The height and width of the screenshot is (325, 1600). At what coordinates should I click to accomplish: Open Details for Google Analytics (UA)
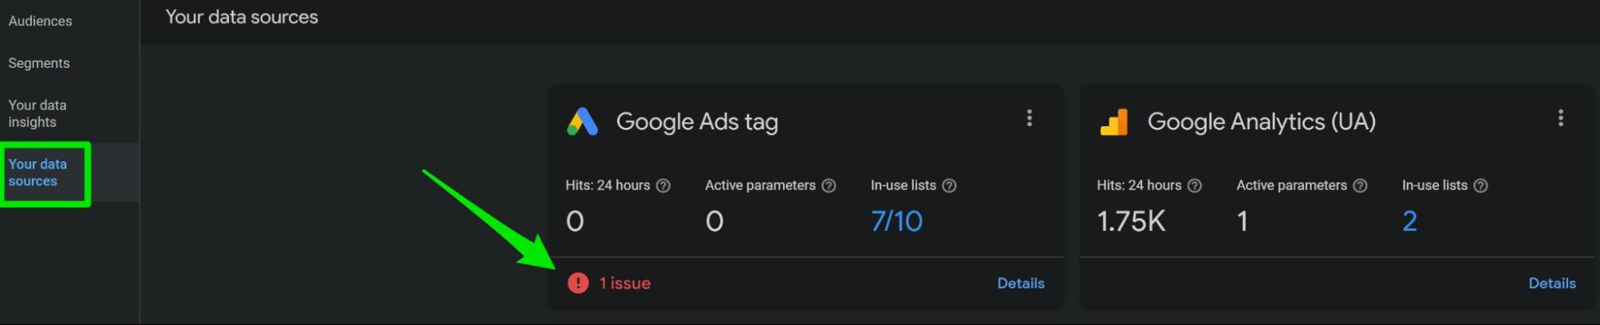click(x=1552, y=283)
